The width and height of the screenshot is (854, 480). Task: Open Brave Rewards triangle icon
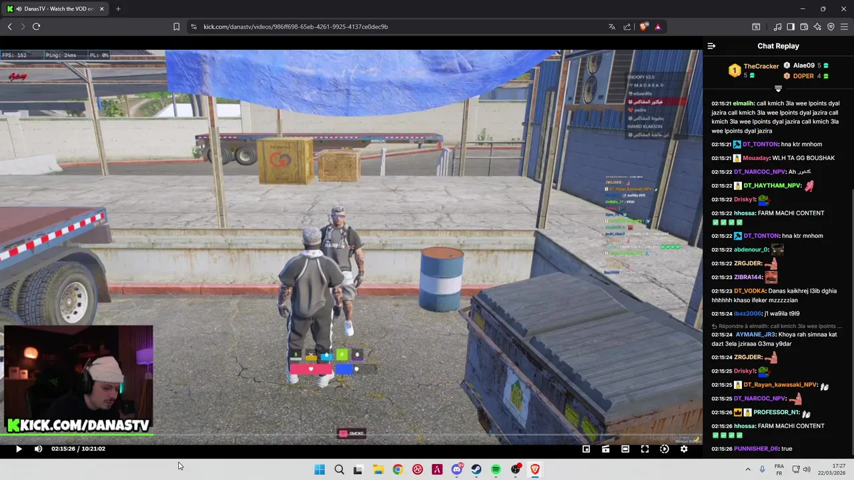point(658,27)
